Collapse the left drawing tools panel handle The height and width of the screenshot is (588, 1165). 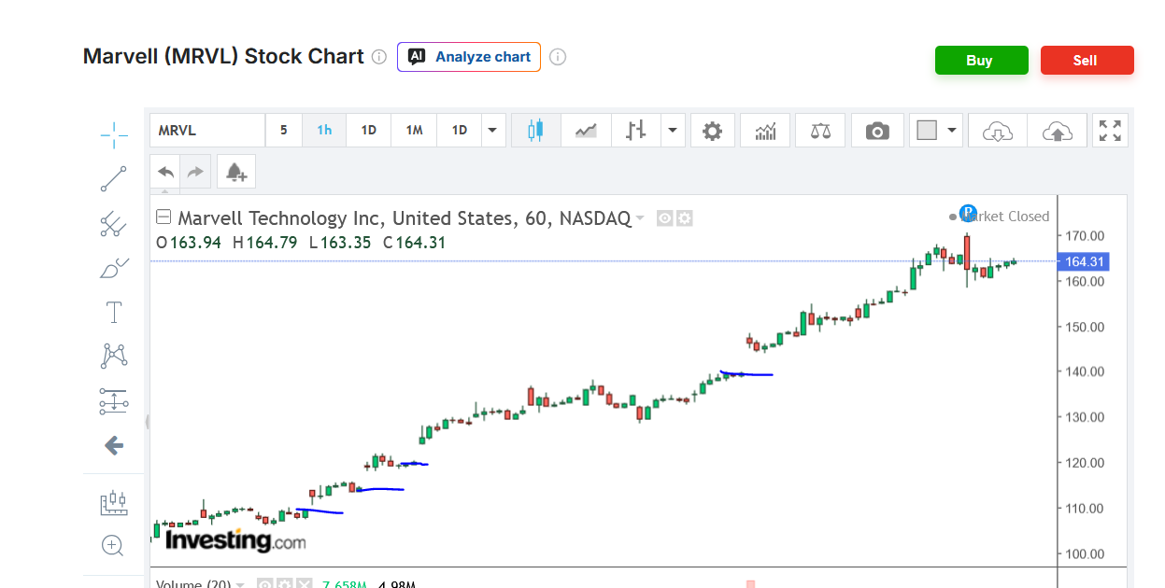click(147, 422)
